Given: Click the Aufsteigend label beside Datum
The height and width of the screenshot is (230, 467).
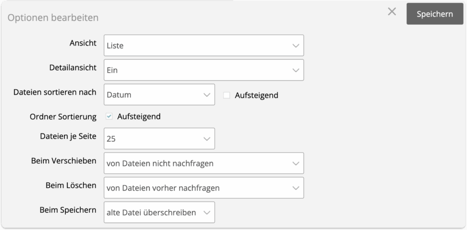Looking at the screenshot, I should [256, 95].
